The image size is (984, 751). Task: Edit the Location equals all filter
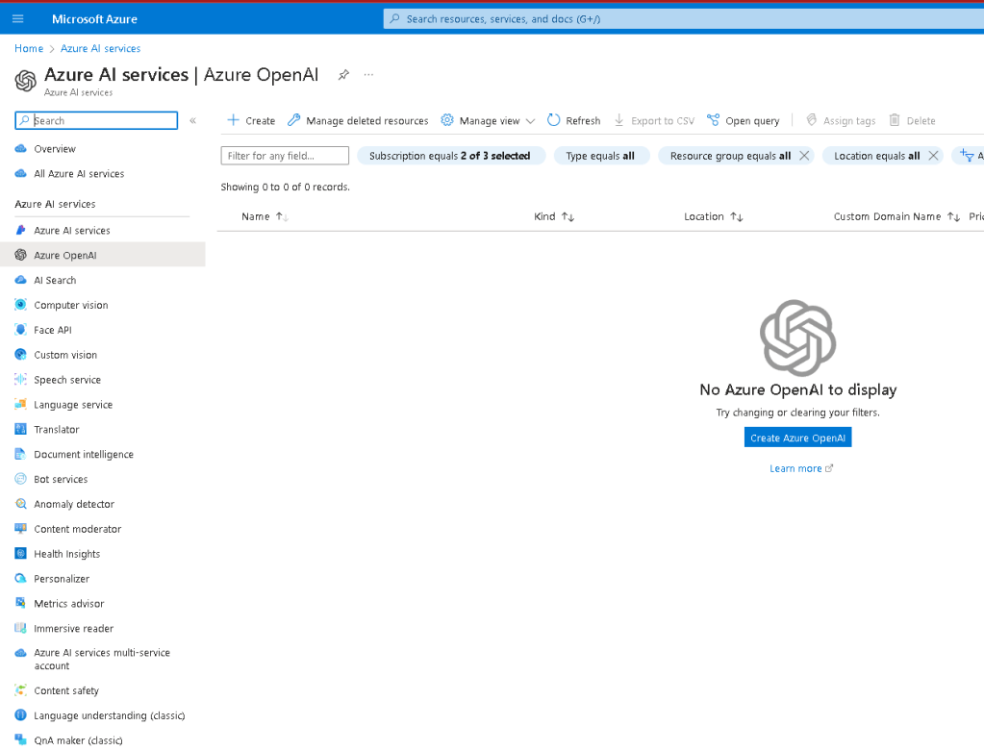876,156
